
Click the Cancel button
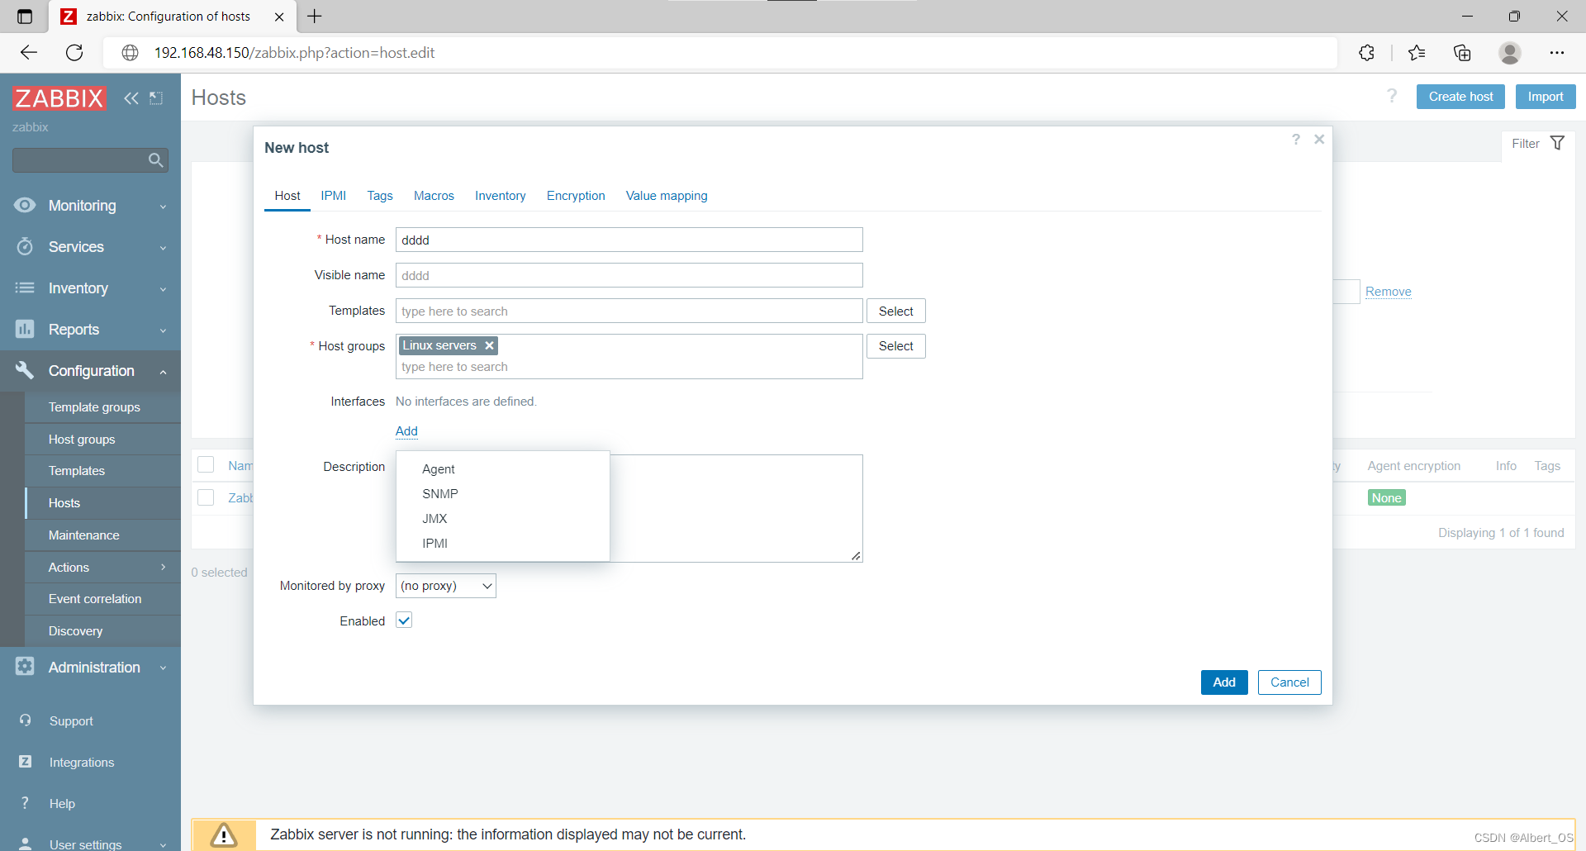tap(1289, 682)
